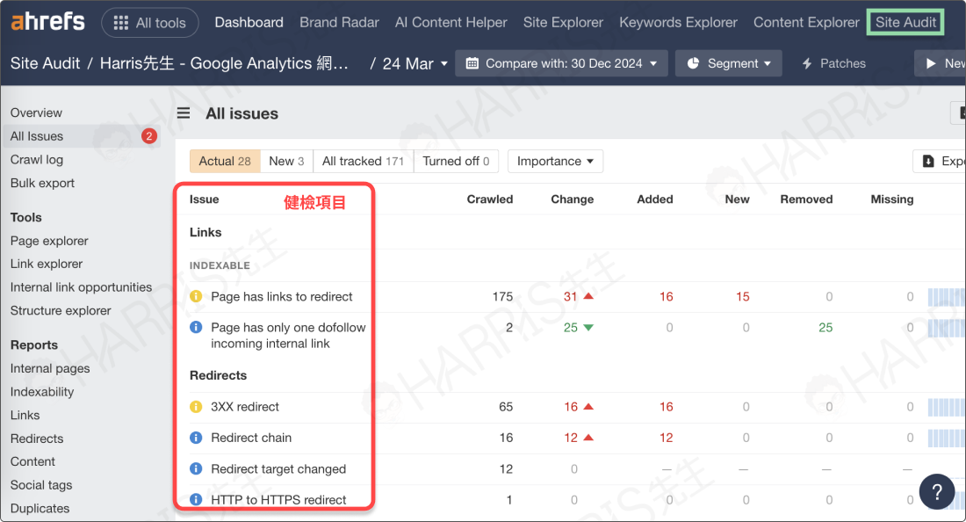Open 'Page has only one dofollow incoming internal link'

288,336
